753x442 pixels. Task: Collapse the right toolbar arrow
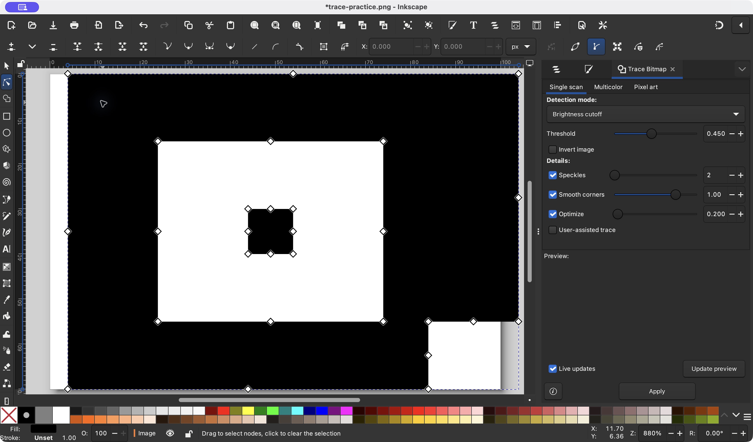[x=741, y=25]
